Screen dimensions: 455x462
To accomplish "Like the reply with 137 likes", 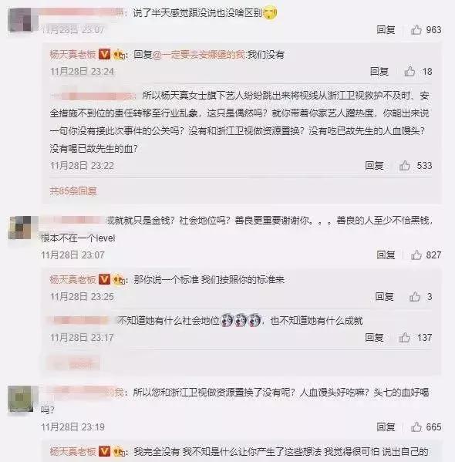I will 405,337.
